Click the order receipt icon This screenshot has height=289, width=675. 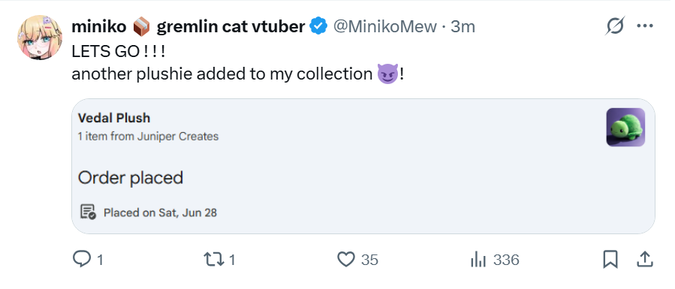click(88, 212)
